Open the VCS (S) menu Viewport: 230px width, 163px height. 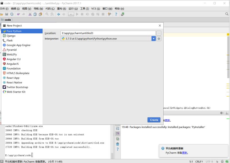pyautogui.click(x=96, y=9)
